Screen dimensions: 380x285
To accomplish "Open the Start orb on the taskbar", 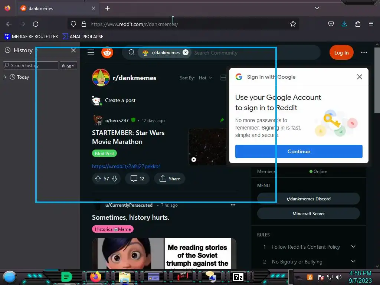I will (x=9, y=277).
